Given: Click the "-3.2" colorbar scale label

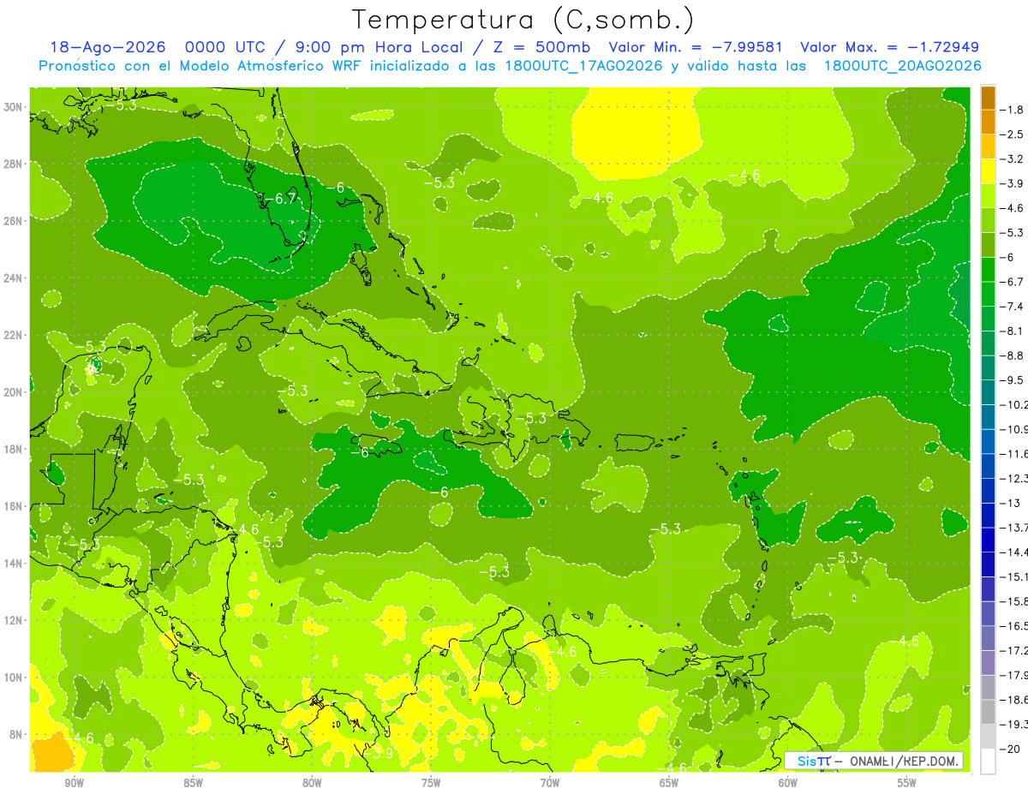Looking at the screenshot, I should pyautogui.click(x=1013, y=159).
